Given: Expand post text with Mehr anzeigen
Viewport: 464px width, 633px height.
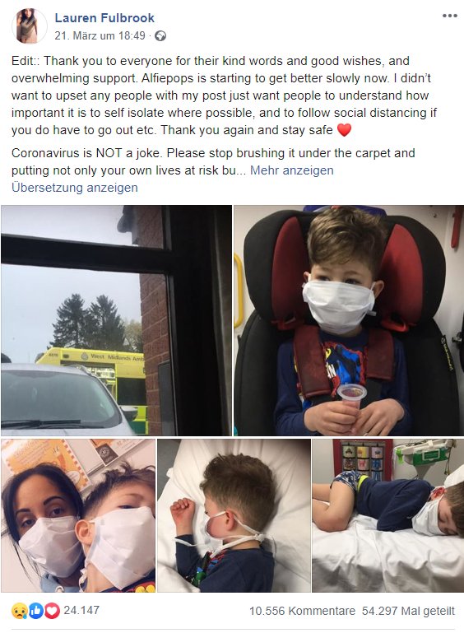Looking at the screenshot, I should click(x=292, y=170).
